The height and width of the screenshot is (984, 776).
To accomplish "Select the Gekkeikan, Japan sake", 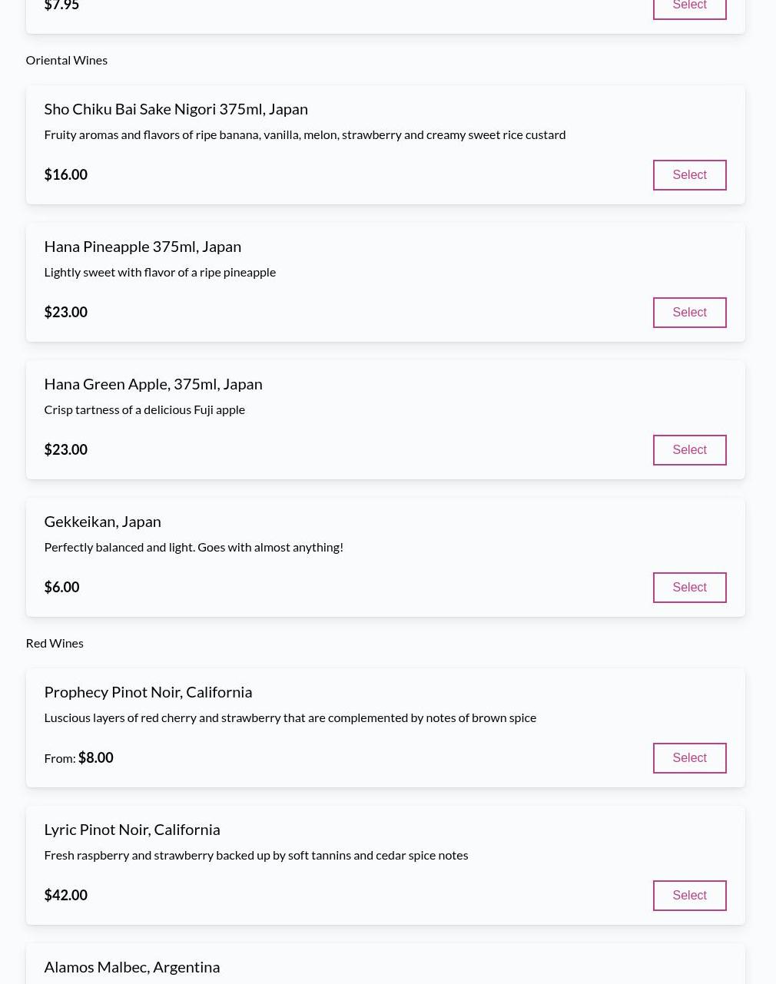I will 689,588.
